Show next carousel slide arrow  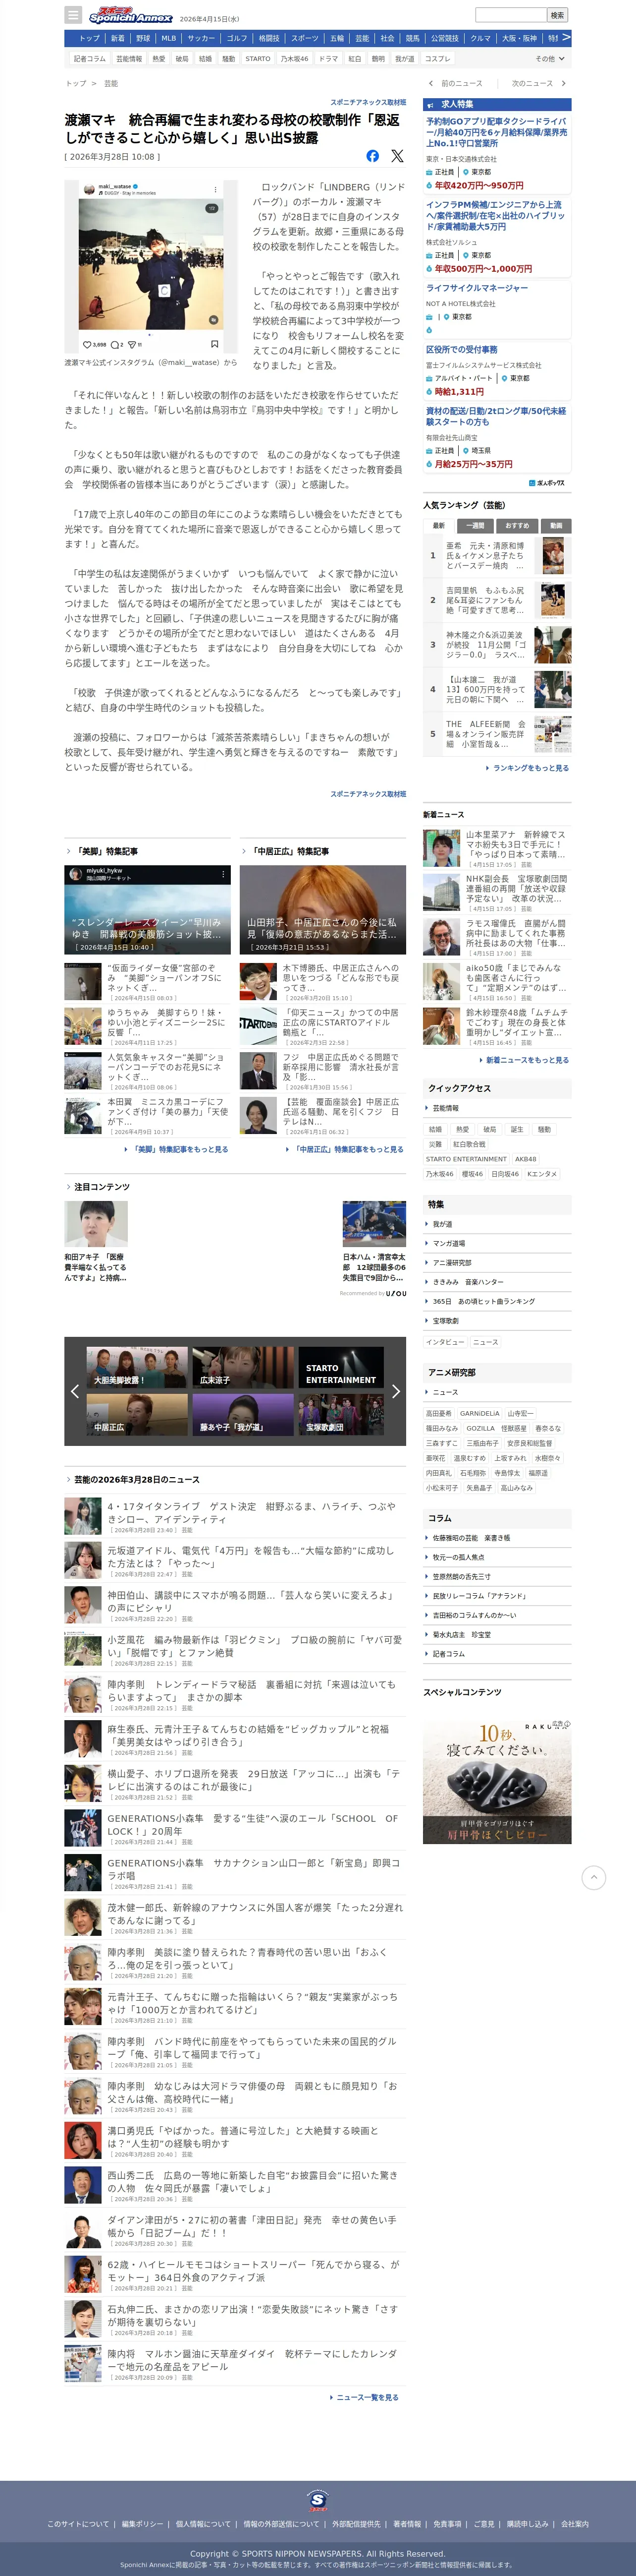pos(395,1391)
